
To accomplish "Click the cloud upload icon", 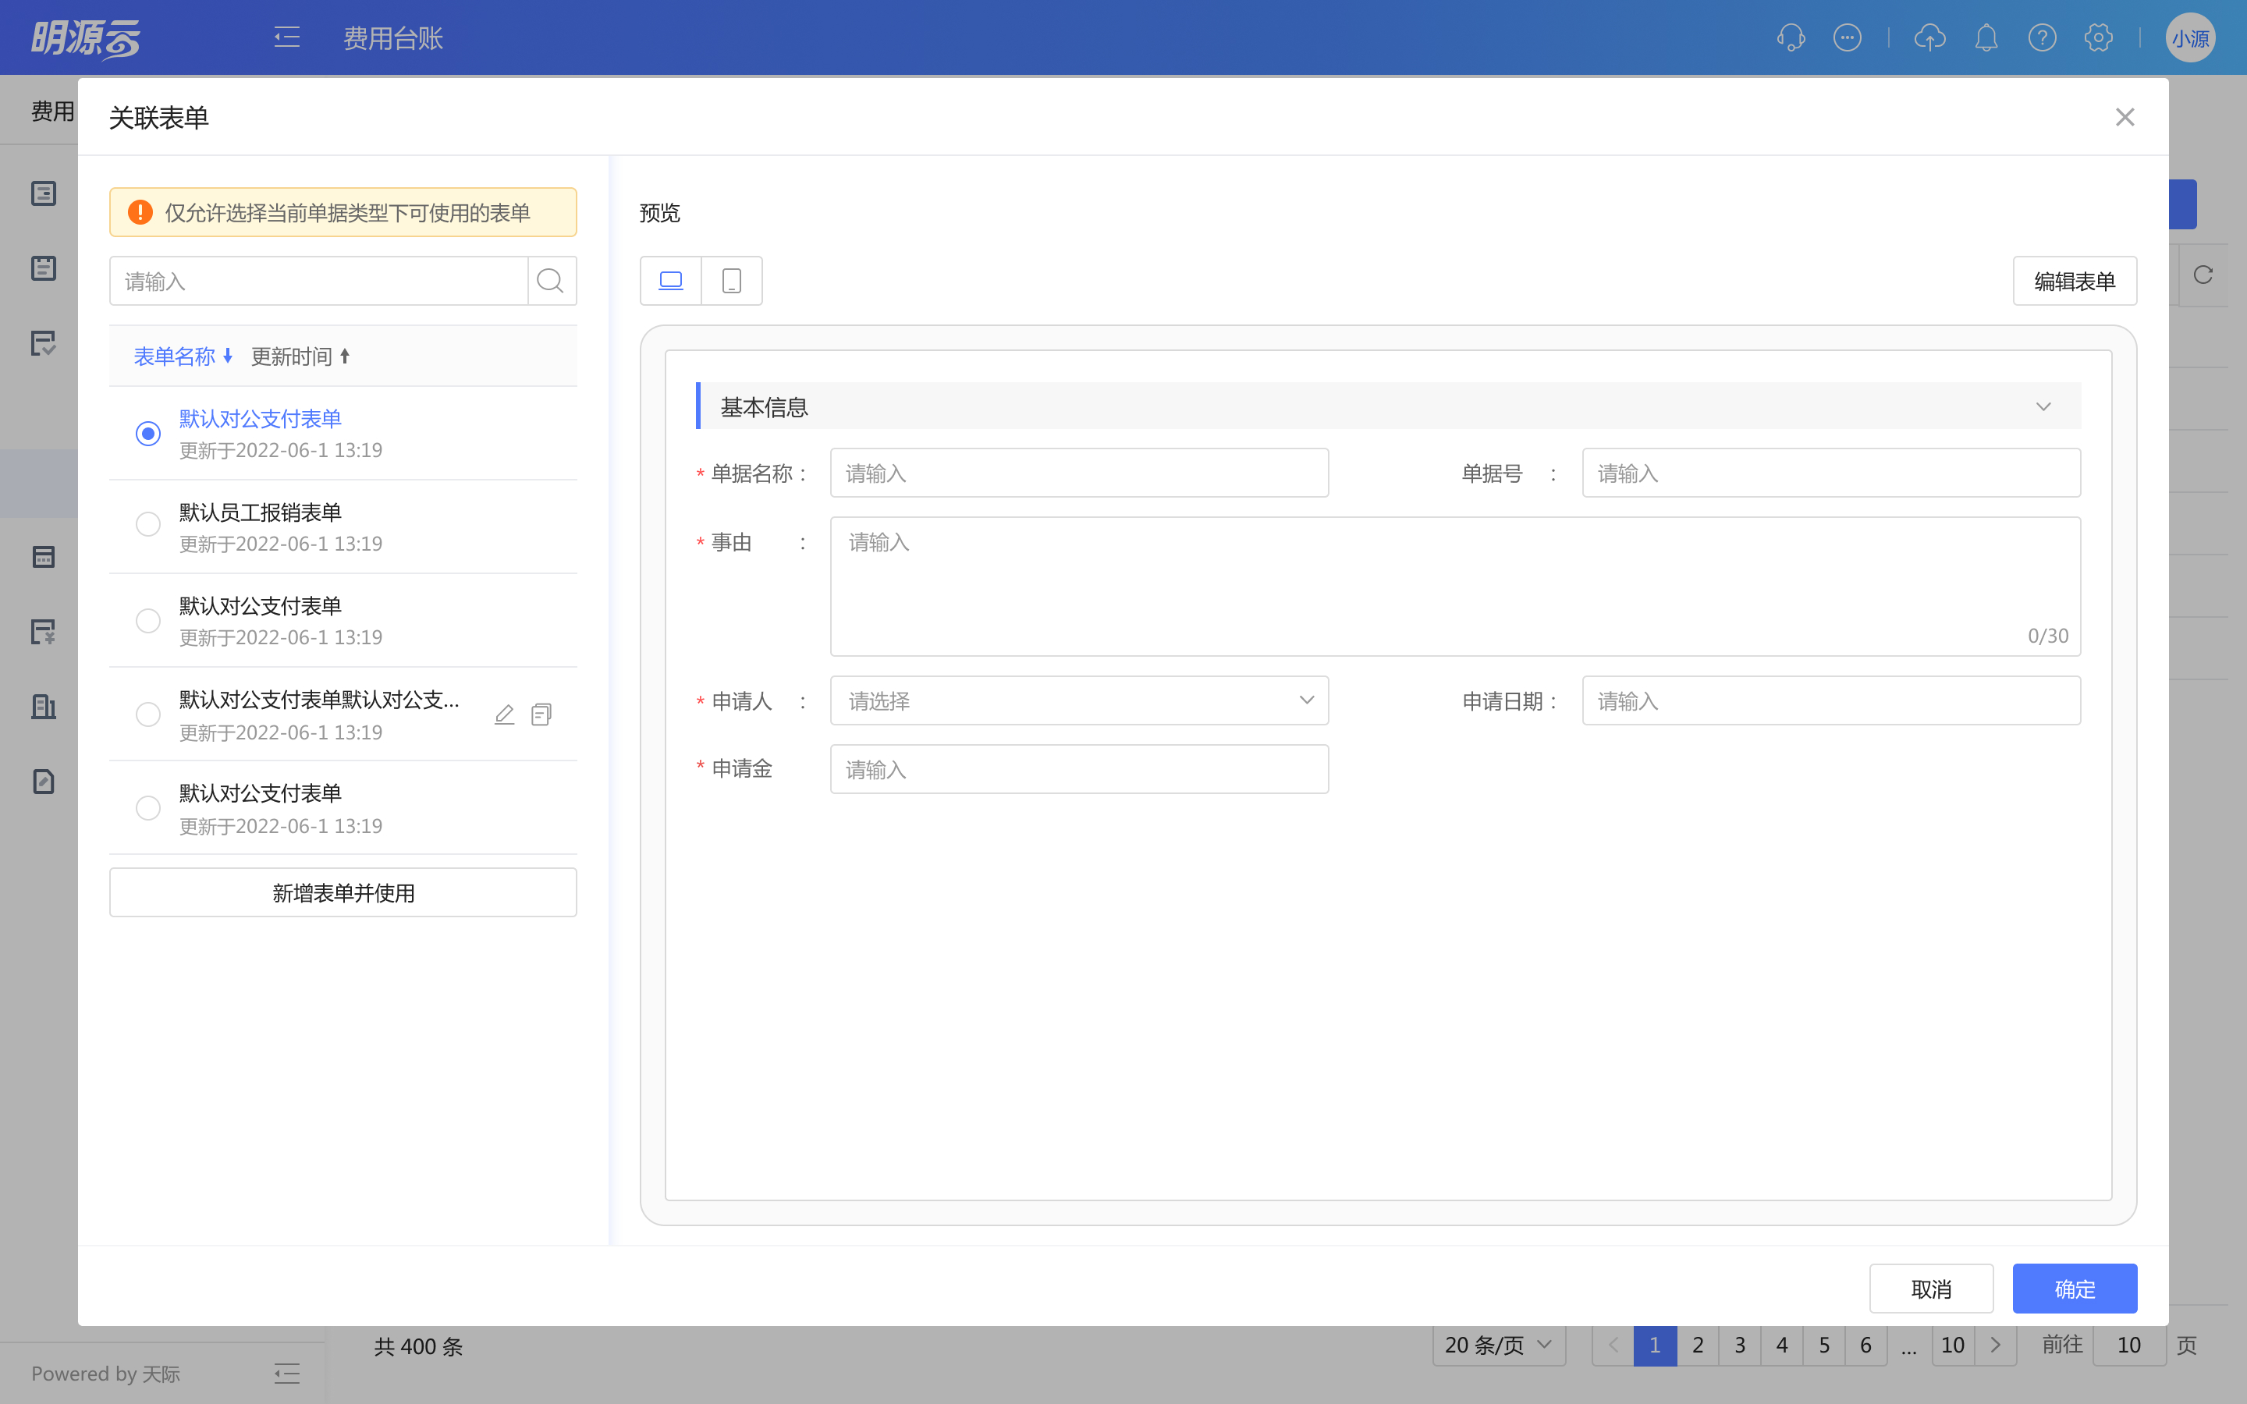I will pyautogui.click(x=1929, y=37).
